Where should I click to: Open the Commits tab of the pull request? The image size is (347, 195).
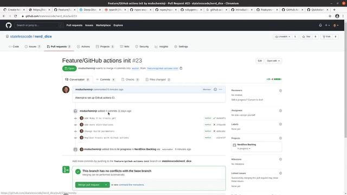(x=105, y=80)
